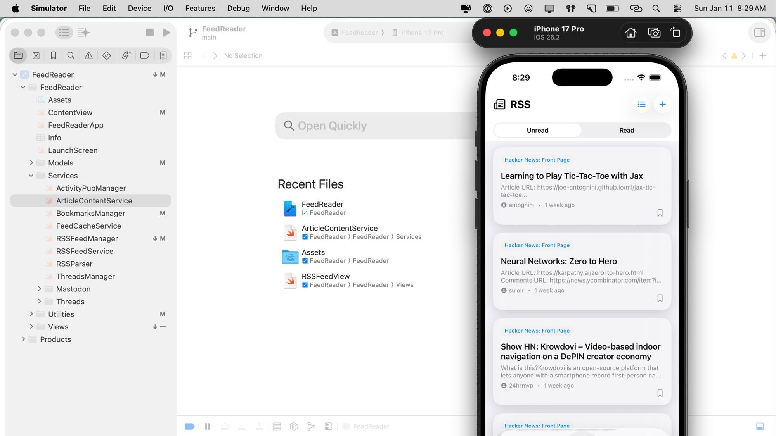Click the Simulator Home button icon
The width and height of the screenshot is (776, 436).
pos(630,33)
